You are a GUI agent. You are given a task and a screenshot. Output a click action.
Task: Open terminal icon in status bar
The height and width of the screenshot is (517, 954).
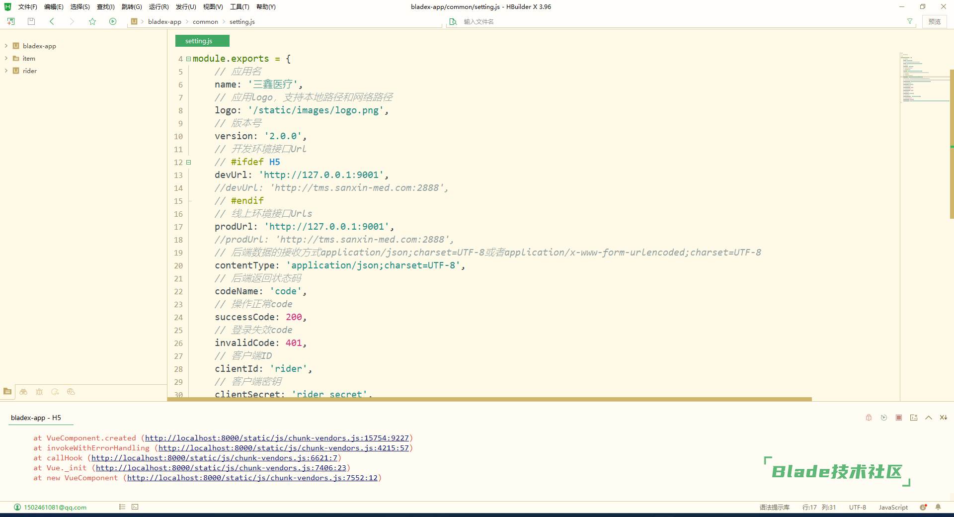tap(135, 507)
